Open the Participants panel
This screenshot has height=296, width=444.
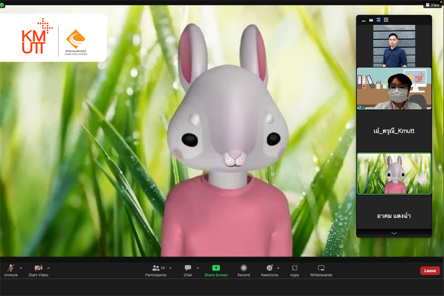(156, 270)
